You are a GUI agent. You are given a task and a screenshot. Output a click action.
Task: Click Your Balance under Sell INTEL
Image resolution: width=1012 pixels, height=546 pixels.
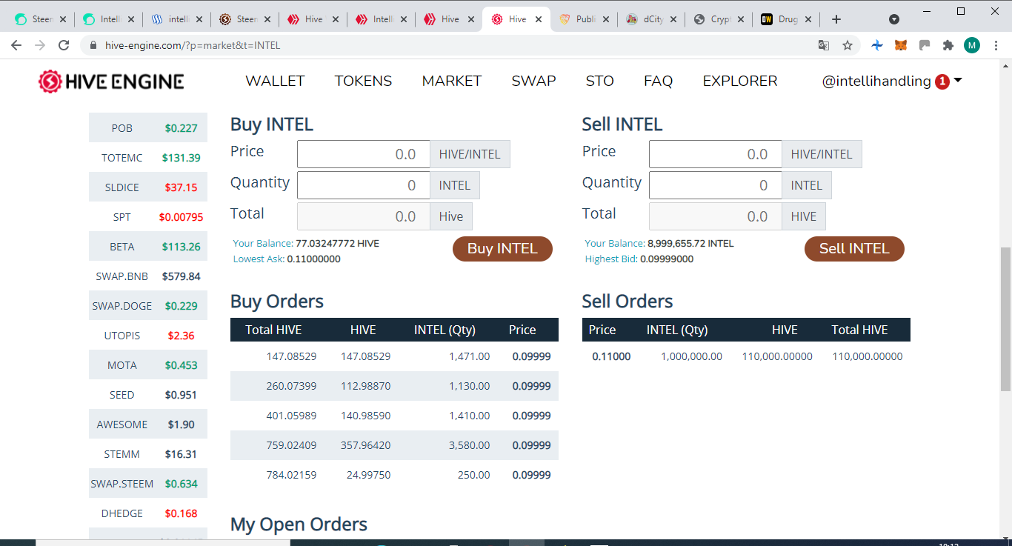pos(614,243)
